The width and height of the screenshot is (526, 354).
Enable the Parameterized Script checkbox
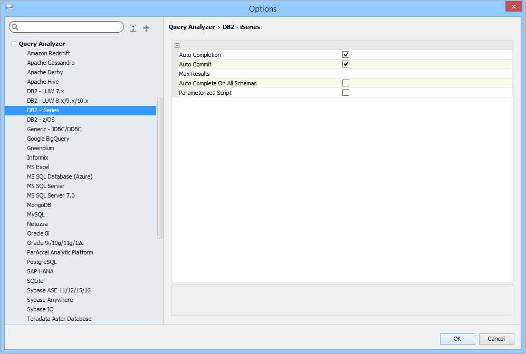point(346,92)
